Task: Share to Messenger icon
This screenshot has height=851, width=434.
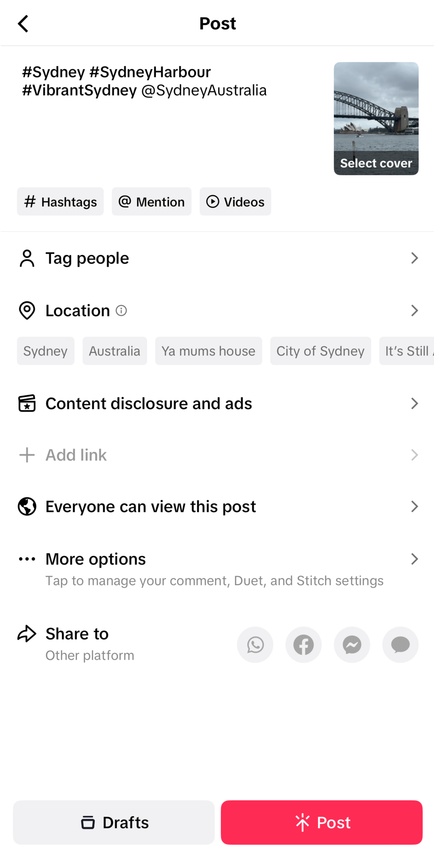Action: click(x=352, y=645)
